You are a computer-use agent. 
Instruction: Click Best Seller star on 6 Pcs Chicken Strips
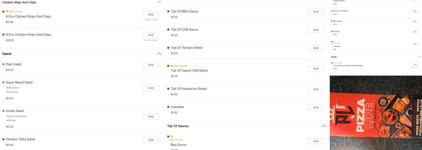(7, 12)
